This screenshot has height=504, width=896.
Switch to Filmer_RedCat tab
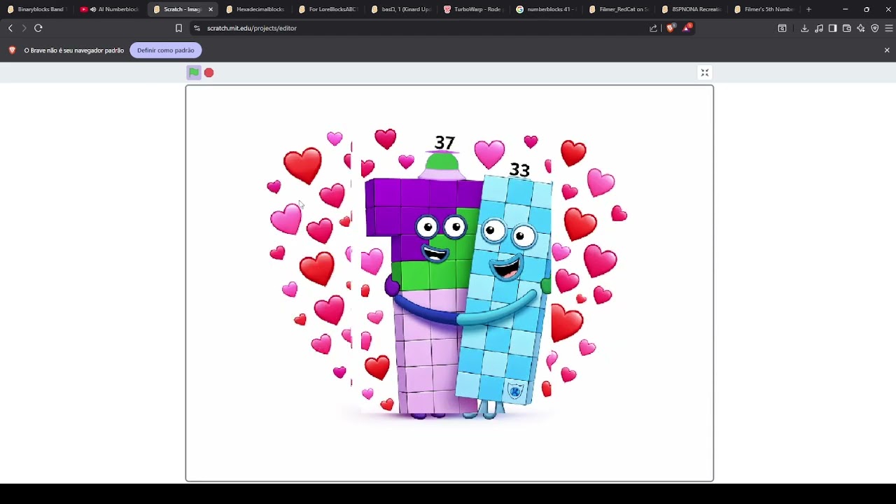click(x=620, y=9)
